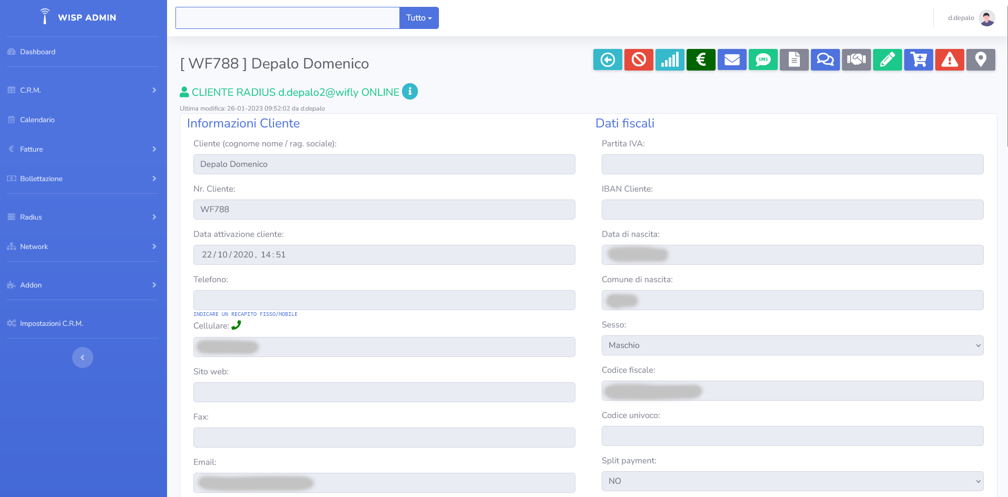Image resolution: width=1008 pixels, height=497 pixels.
Task: Click the shopping cart add icon
Action: tap(918, 60)
